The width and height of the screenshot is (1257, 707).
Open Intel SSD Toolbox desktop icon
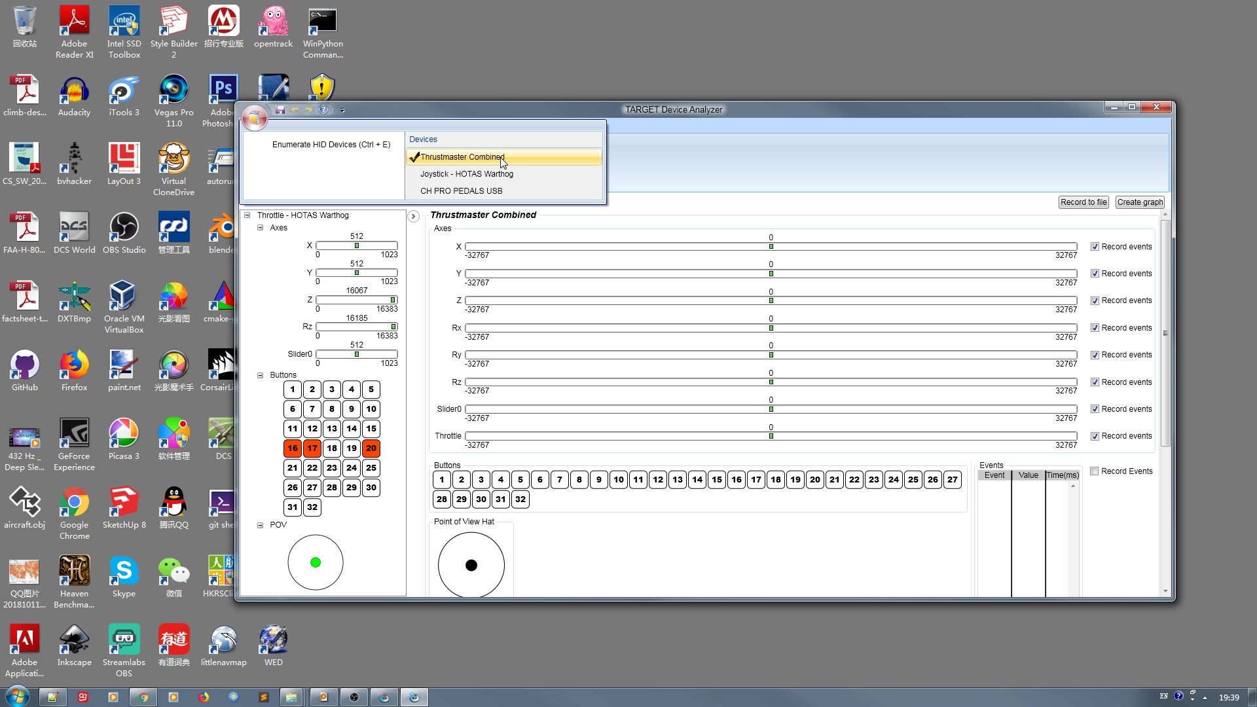pyautogui.click(x=124, y=32)
